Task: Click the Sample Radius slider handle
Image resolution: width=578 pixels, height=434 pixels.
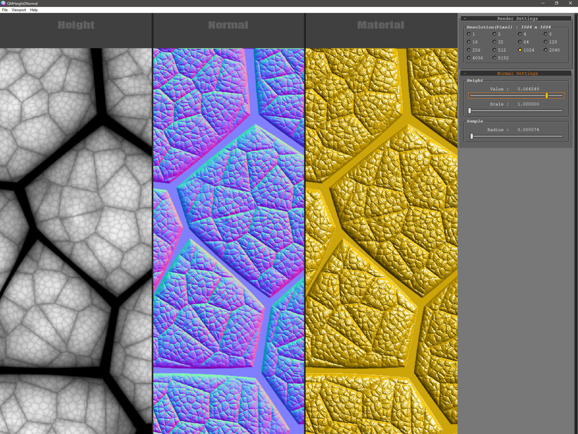Action: click(x=472, y=136)
